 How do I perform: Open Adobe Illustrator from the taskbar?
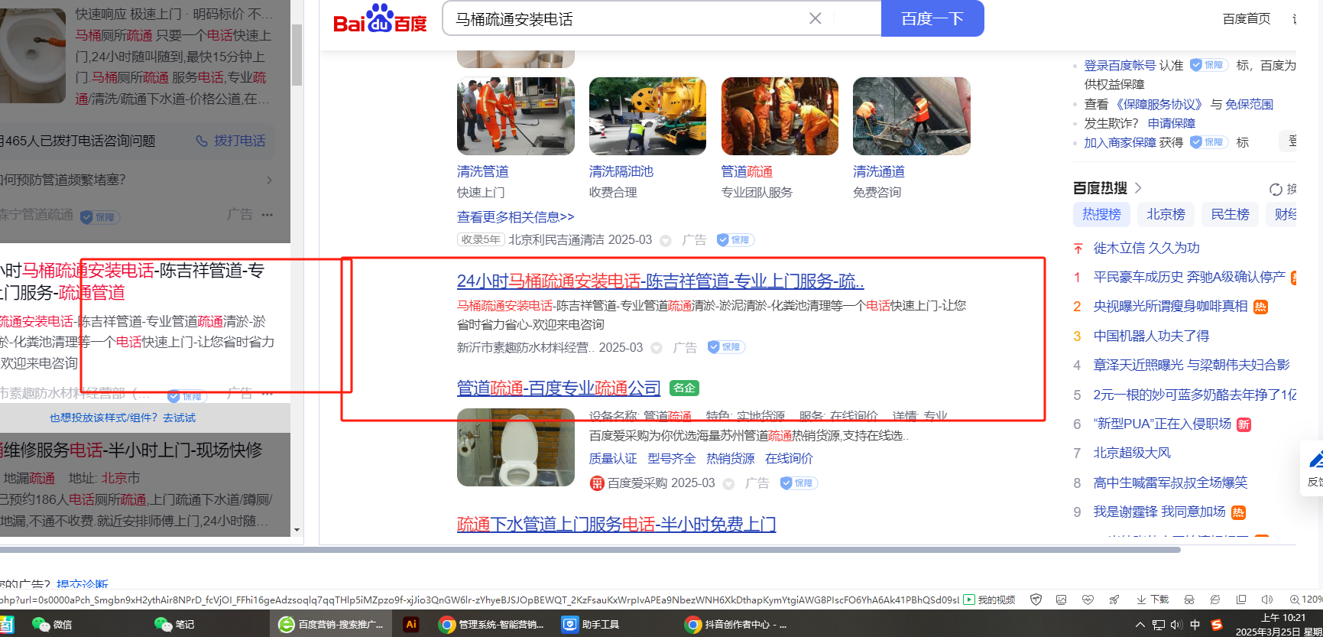point(411,624)
